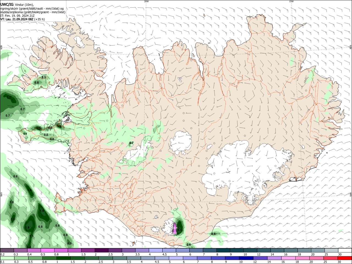Click the 1.8 rain value offshore
Viewport: 352px width, 264px height.
tap(27, 228)
